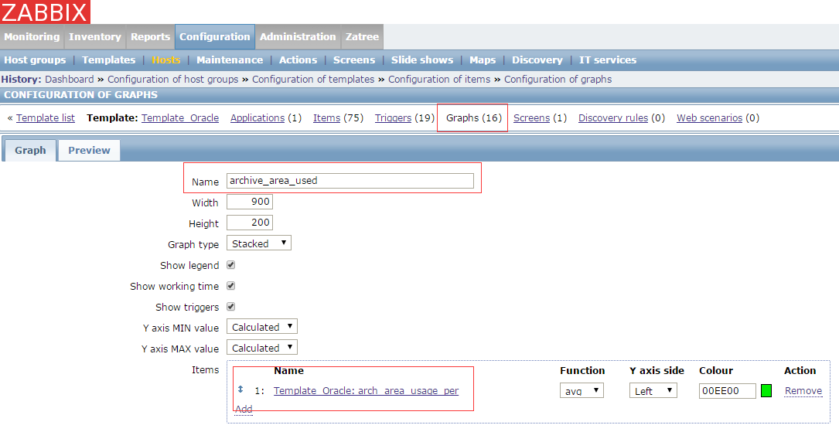Image resolution: width=839 pixels, height=432 pixels.
Task: Open the Graph type dropdown
Action: pos(259,243)
